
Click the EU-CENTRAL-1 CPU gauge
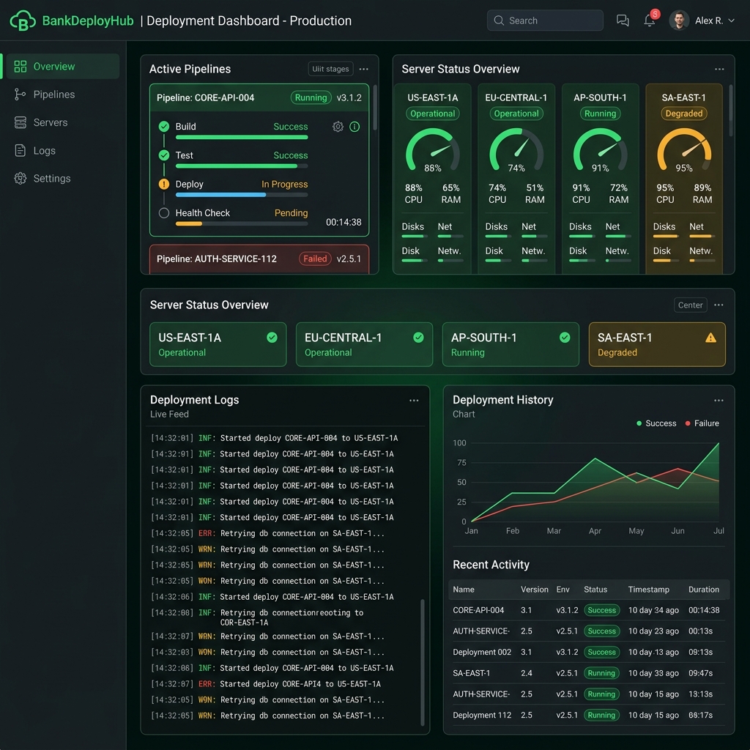[516, 151]
